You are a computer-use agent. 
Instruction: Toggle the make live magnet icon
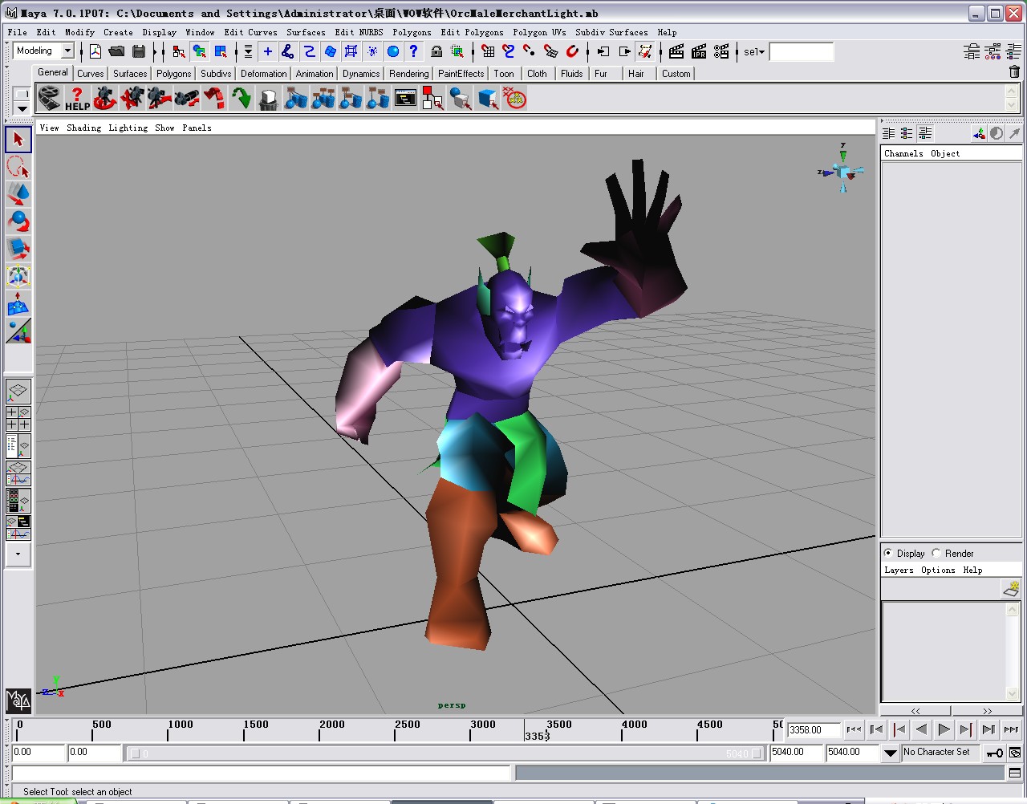[572, 51]
